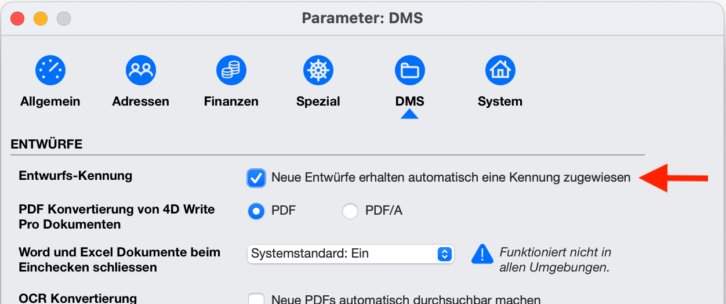
Task: Click the blue chevron arrows of the Systemstandard dropdown
Action: point(444,254)
